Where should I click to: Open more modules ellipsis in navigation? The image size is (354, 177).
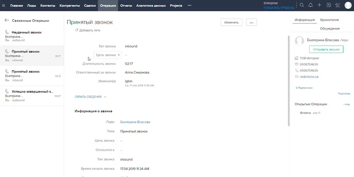[190, 6]
